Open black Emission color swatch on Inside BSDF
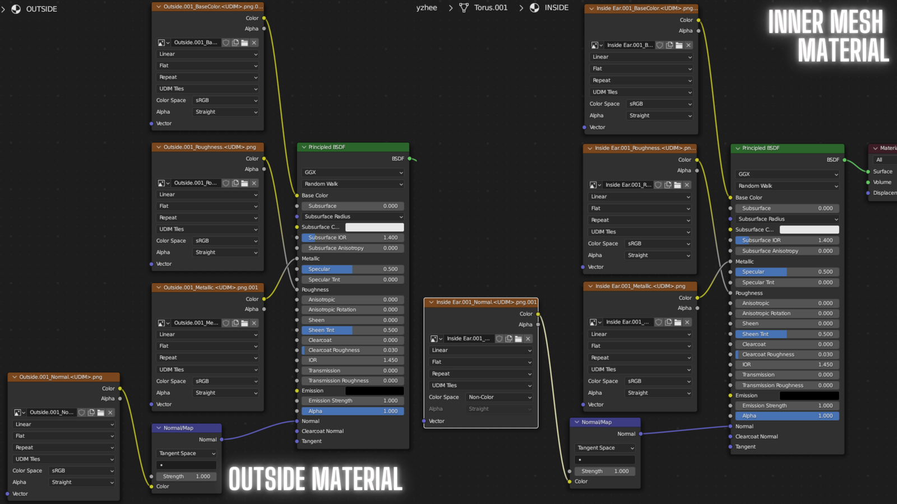897x504 pixels. [x=809, y=396]
